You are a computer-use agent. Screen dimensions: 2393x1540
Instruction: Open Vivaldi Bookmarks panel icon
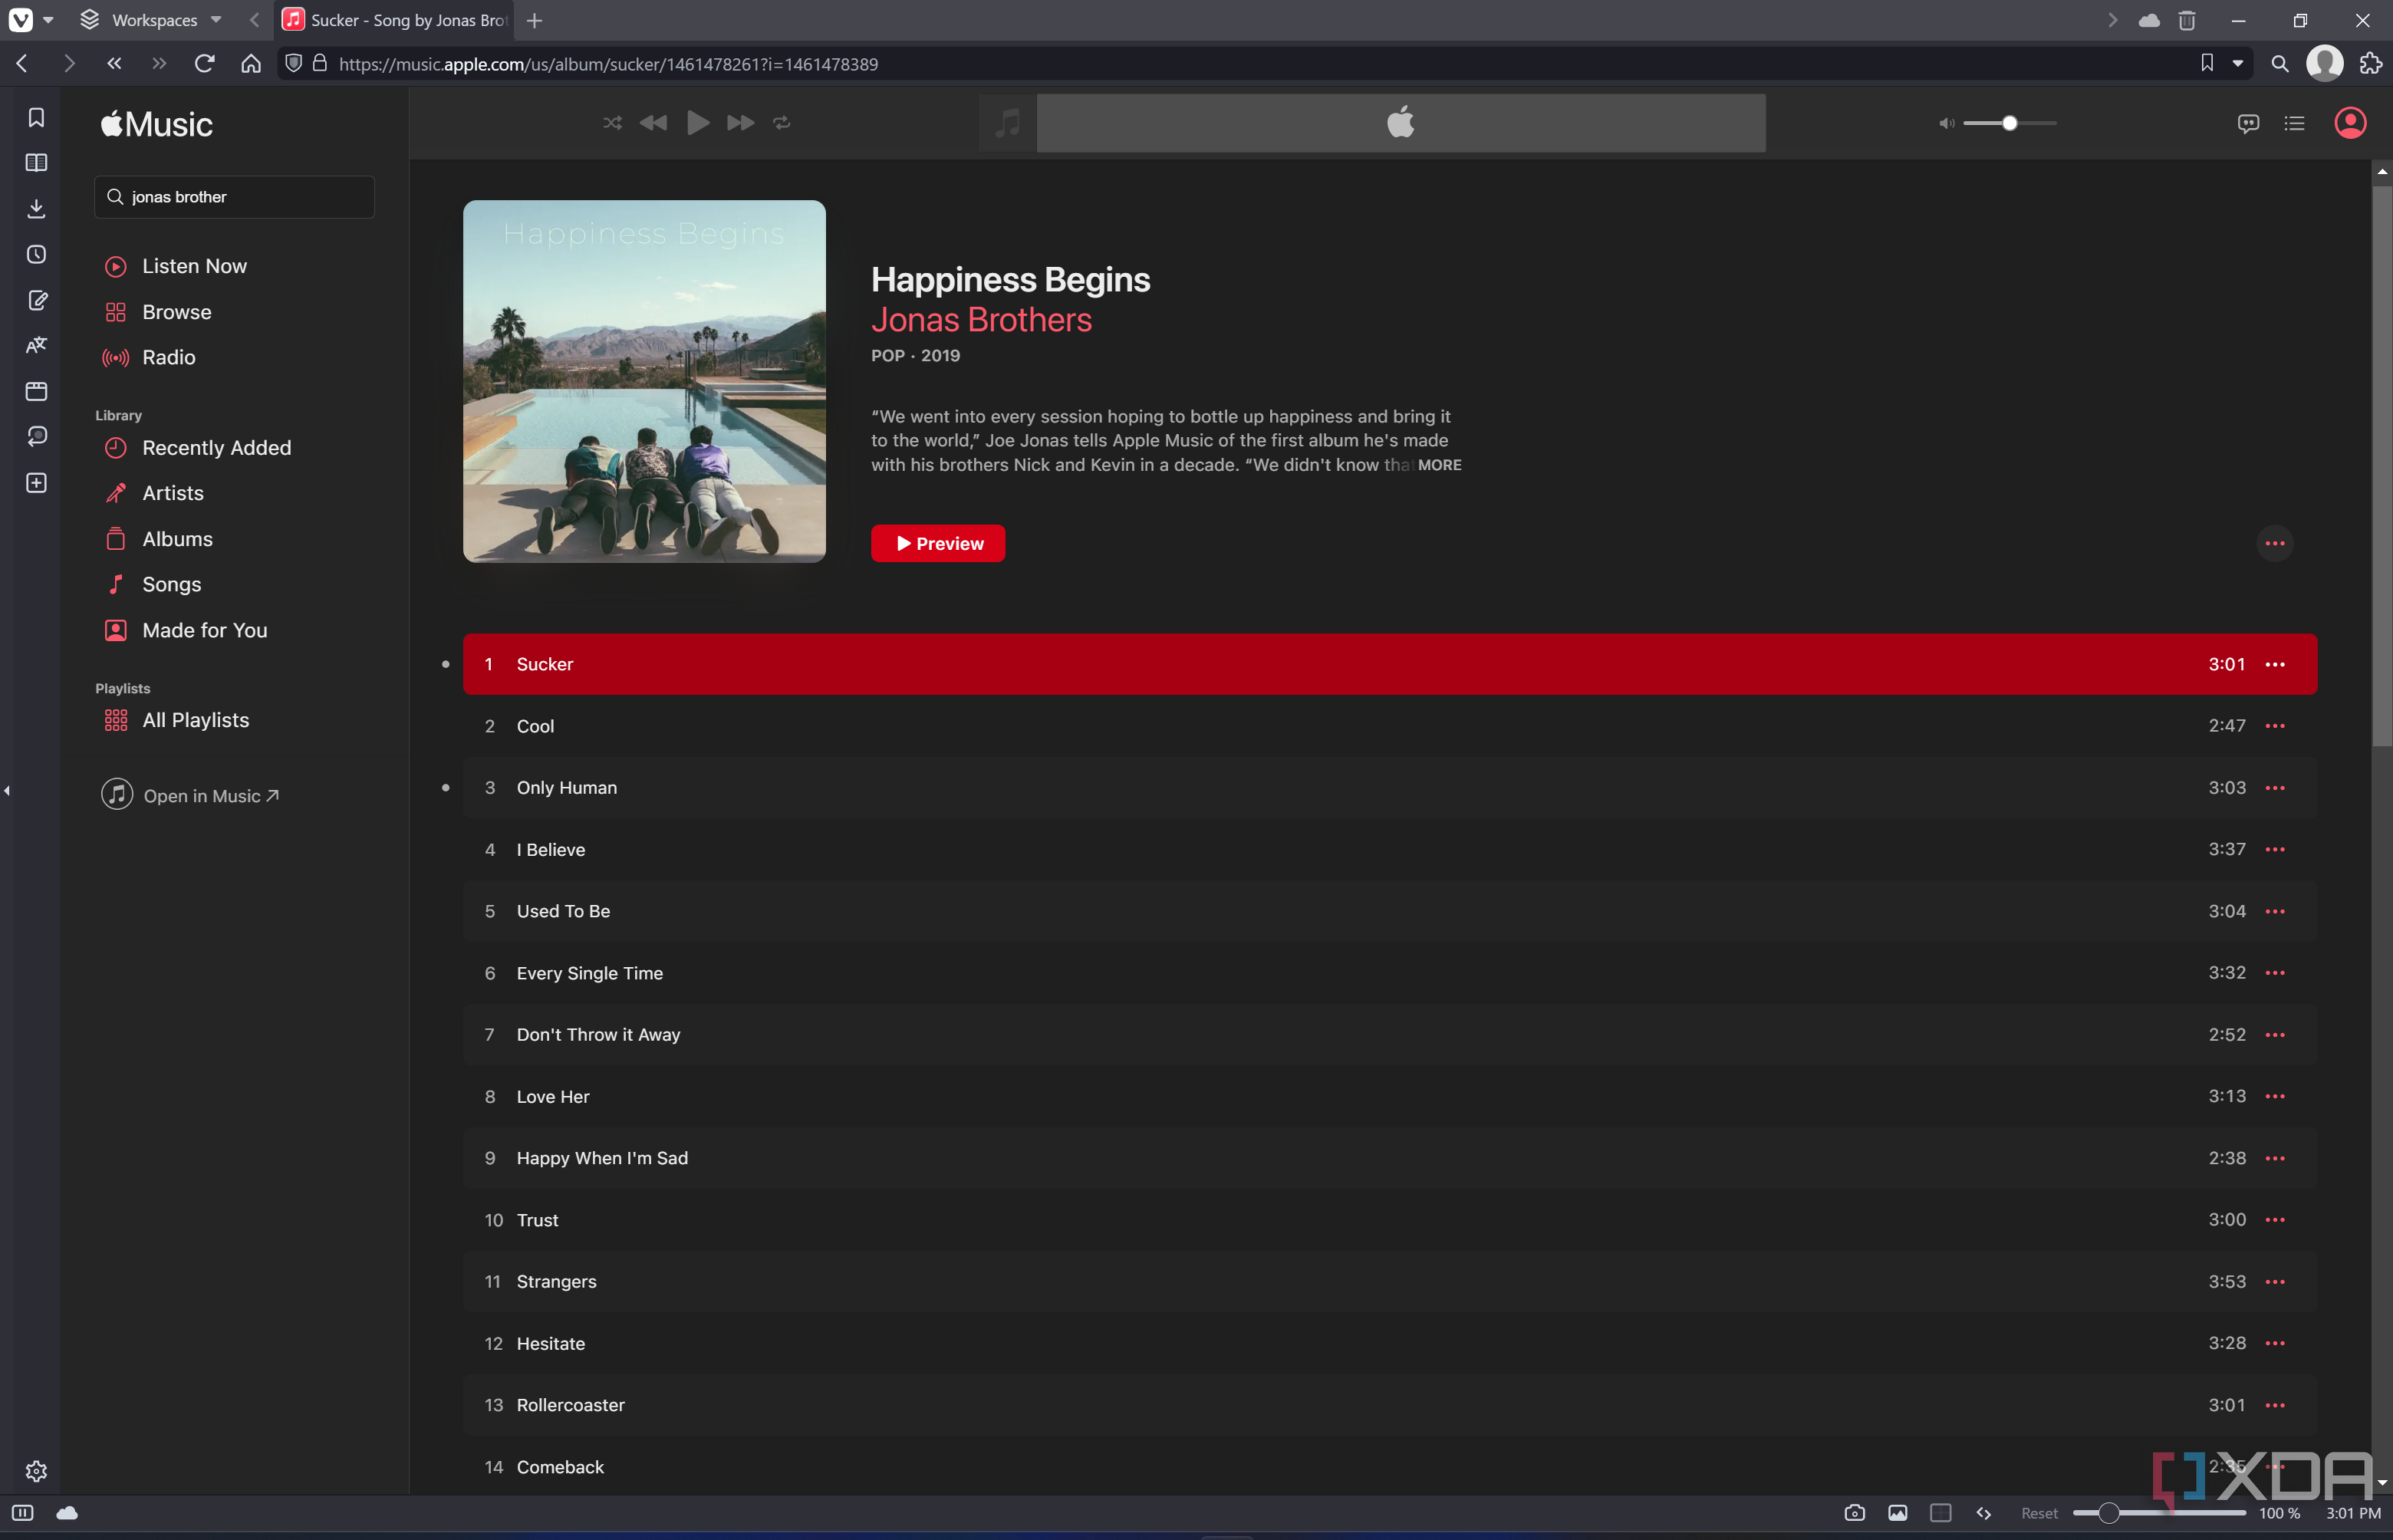(36, 117)
